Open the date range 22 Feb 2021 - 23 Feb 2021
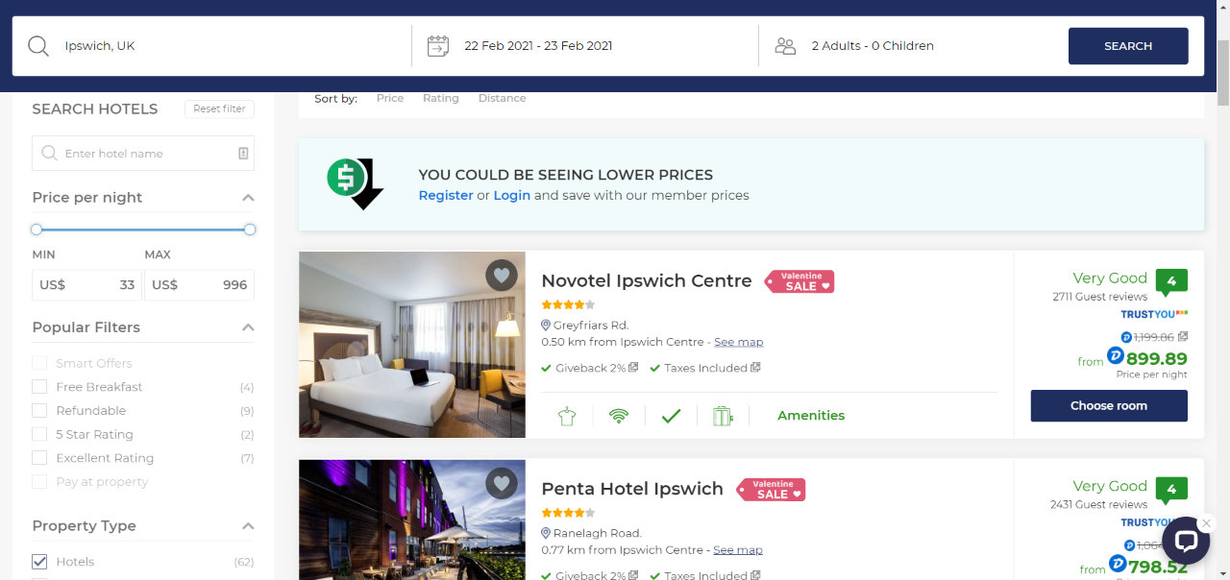This screenshot has width=1230, height=580. pos(538,46)
